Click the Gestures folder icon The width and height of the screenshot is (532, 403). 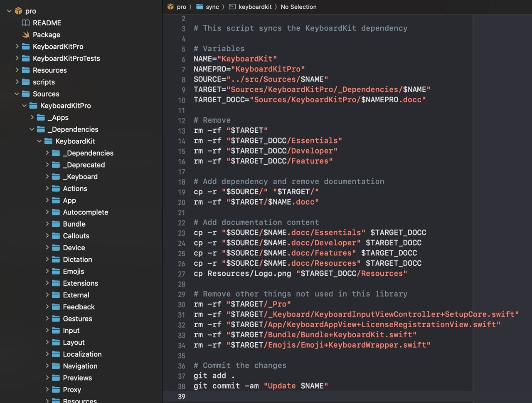pyautogui.click(x=56, y=319)
